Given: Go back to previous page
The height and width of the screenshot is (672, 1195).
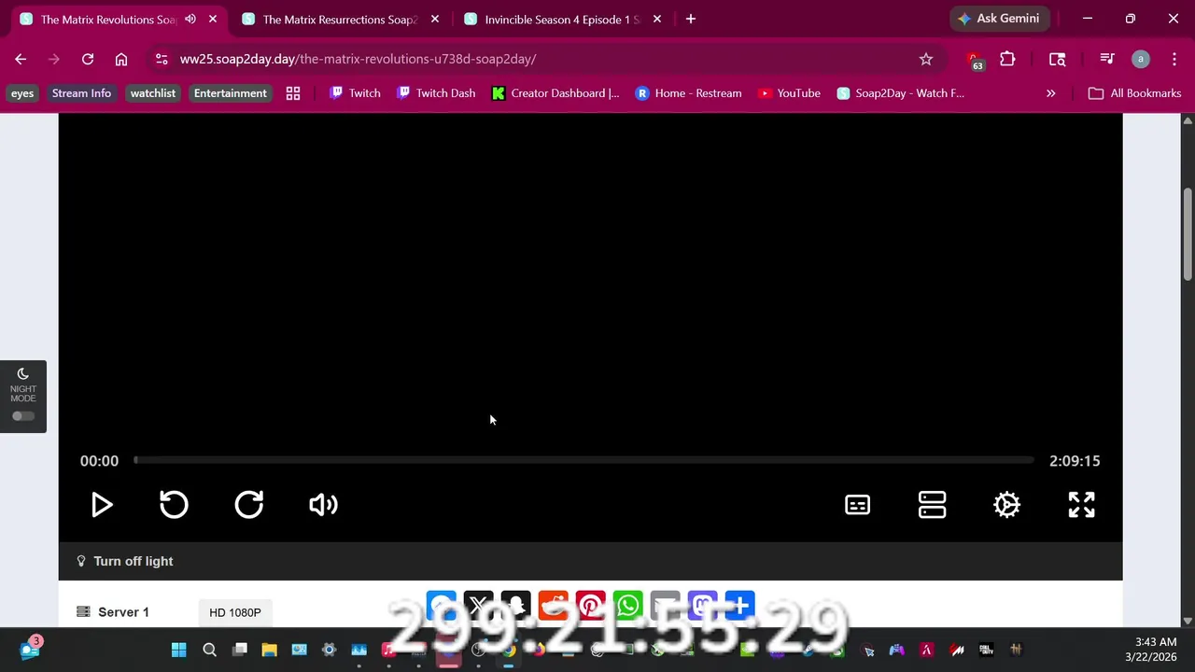Looking at the screenshot, I should click(21, 59).
